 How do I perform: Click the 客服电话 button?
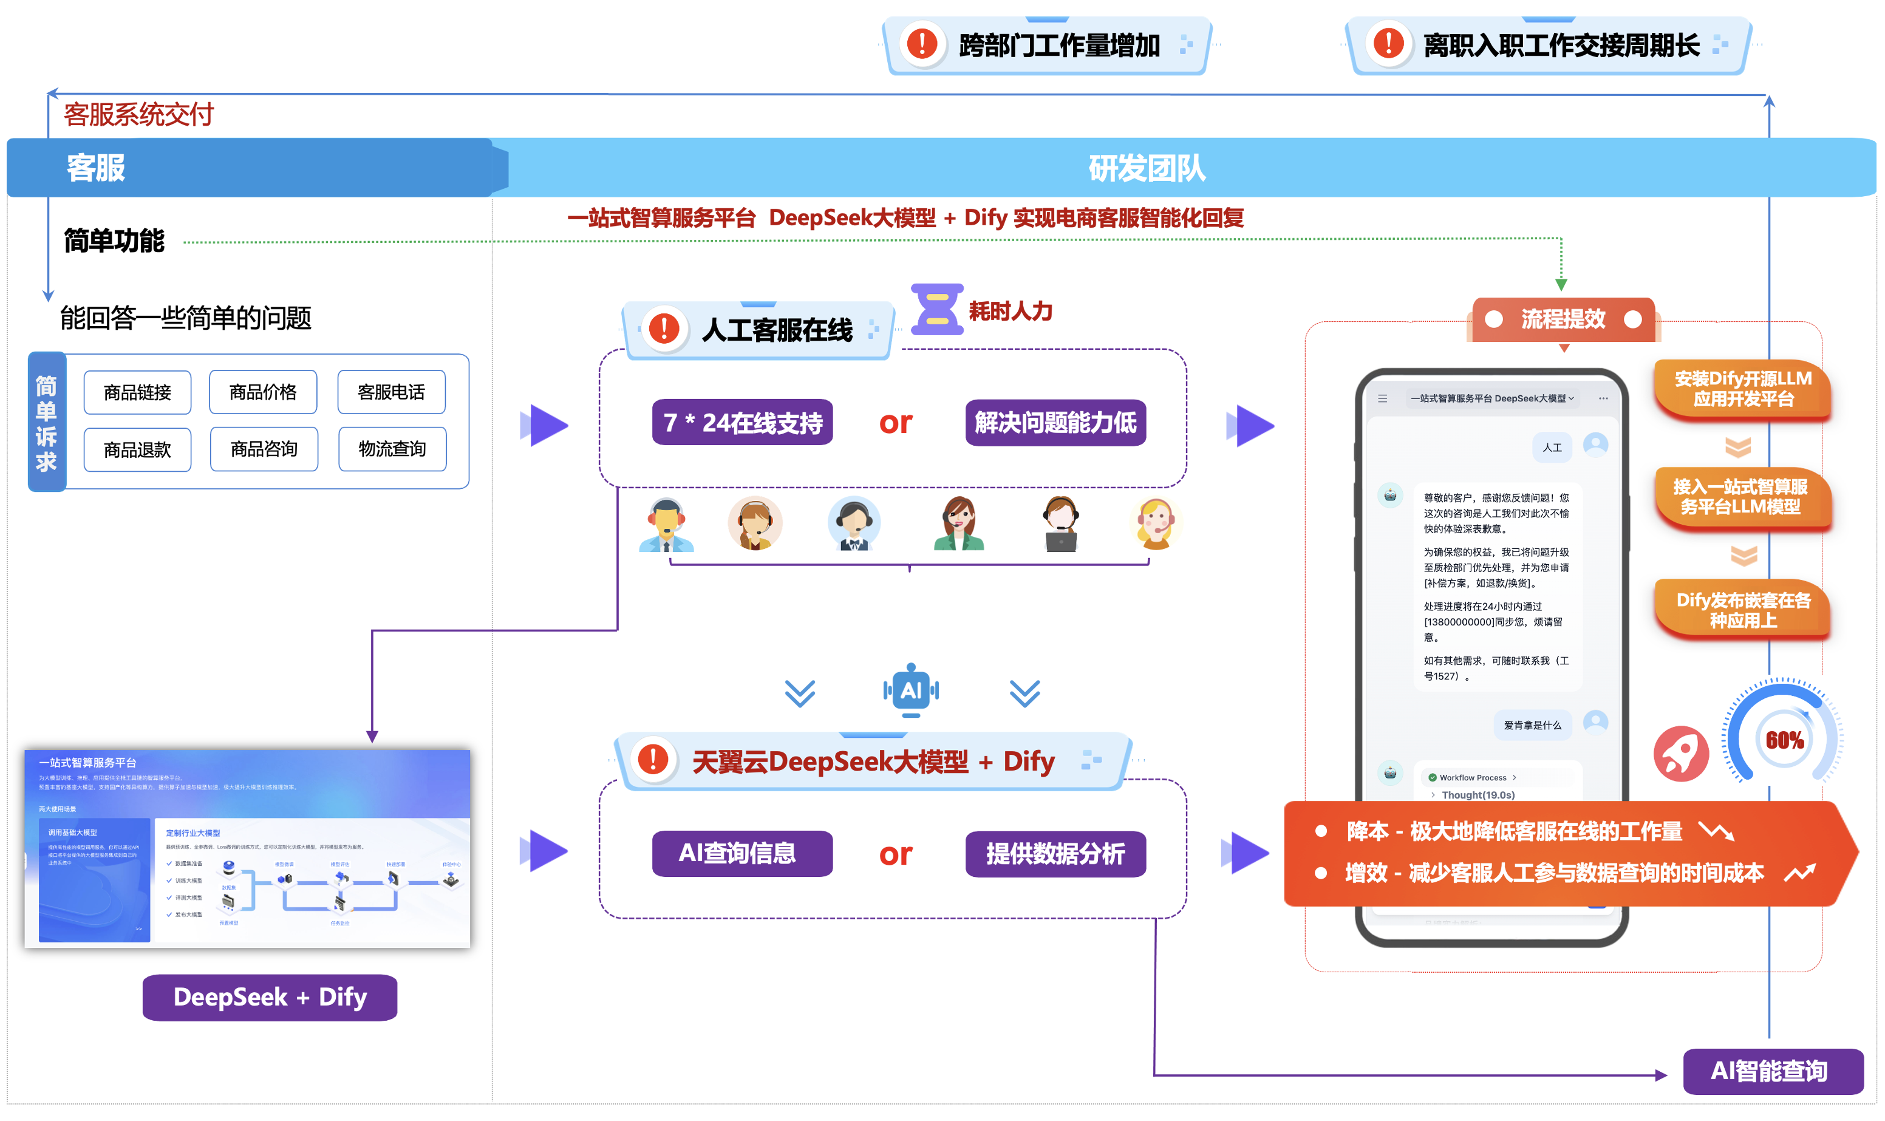coord(390,392)
